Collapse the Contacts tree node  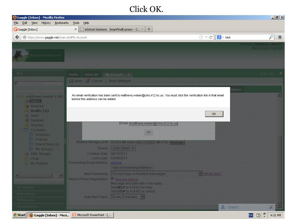(x=23, y=130)
